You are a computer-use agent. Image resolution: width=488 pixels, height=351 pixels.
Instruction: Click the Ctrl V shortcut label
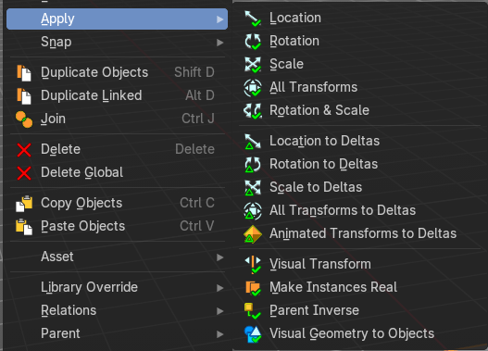pos(197,226)
